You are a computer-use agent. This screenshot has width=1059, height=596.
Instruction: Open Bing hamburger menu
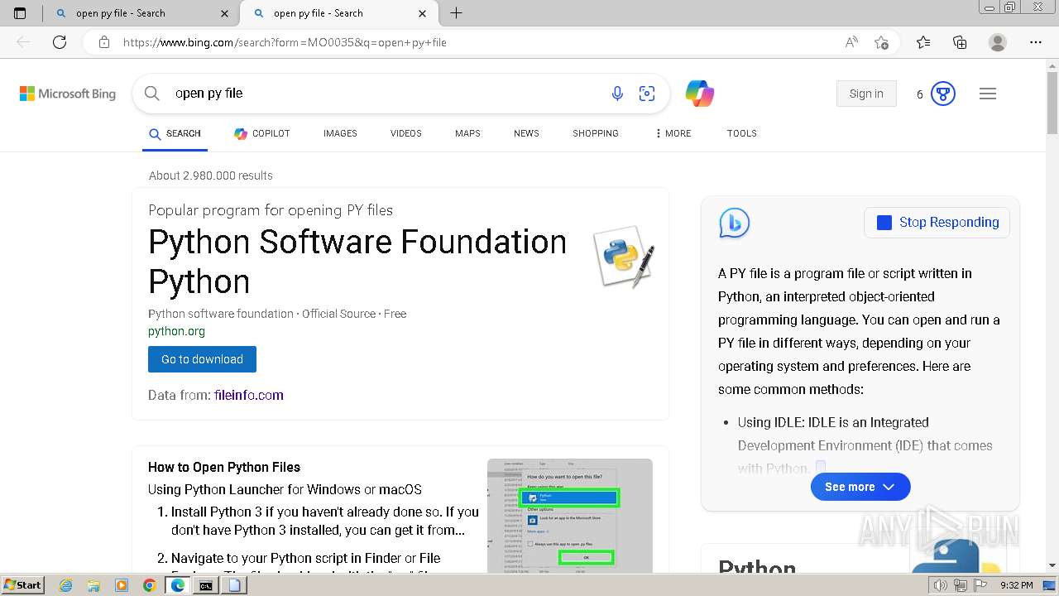(x=988, y=94)
